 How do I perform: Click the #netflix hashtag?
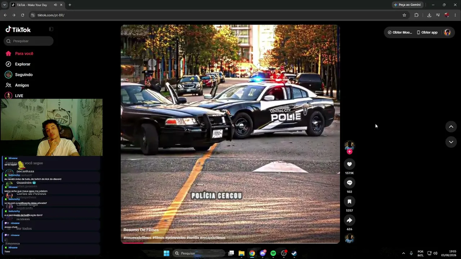pyautogui.click(x=193, y=238)
